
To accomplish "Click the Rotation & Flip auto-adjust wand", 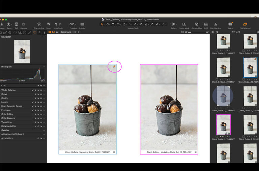I will tap(35, 126).
